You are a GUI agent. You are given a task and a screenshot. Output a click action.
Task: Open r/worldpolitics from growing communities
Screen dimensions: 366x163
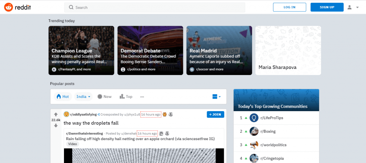pyautogui.click(x=273, y=145)
